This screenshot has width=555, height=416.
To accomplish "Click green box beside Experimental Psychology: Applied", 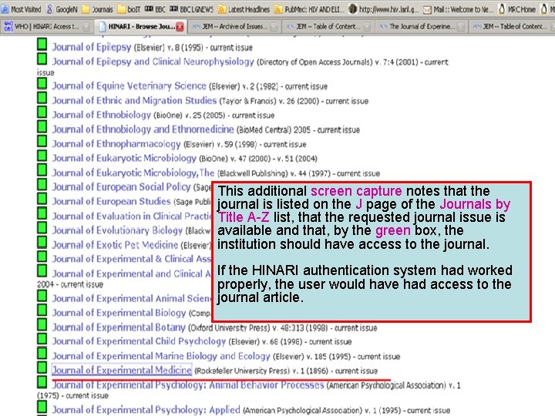I will (42, 406).
